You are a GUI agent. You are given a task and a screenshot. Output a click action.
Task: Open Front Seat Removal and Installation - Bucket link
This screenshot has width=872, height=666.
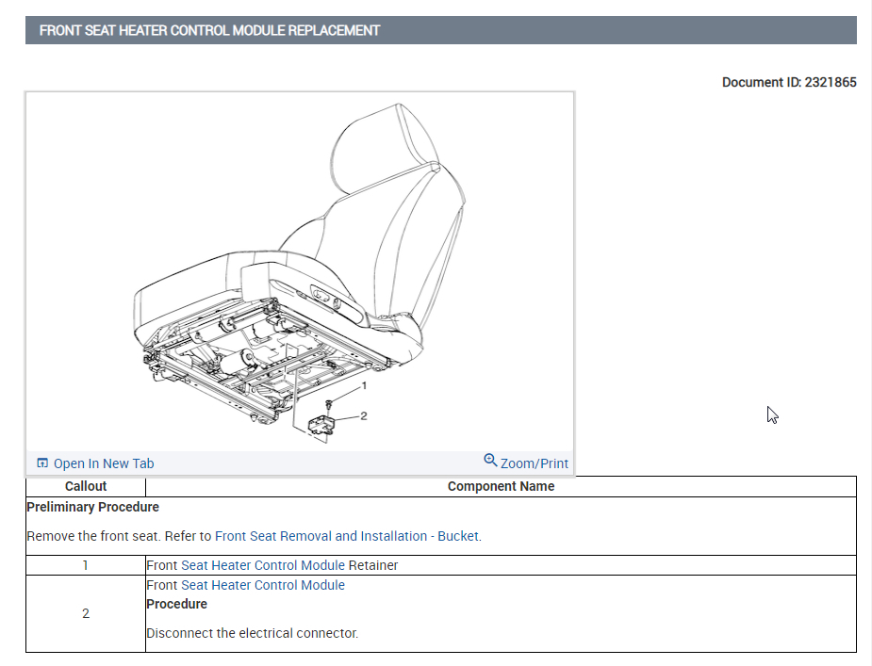coord(347,536)
